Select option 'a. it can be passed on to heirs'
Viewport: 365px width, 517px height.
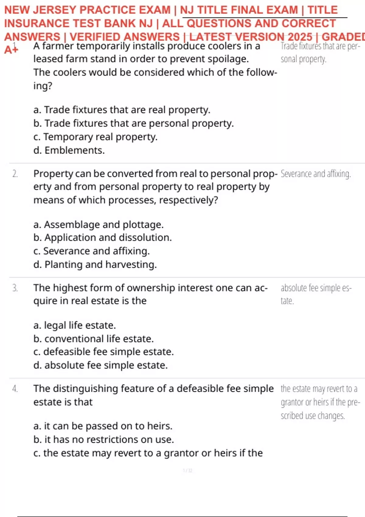coord(103,426)
